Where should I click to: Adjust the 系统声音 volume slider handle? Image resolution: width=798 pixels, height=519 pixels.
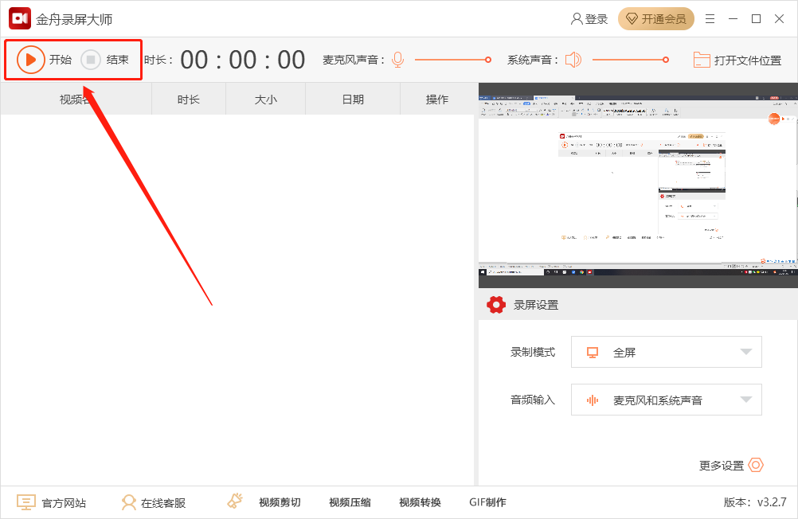click(666, 60)
